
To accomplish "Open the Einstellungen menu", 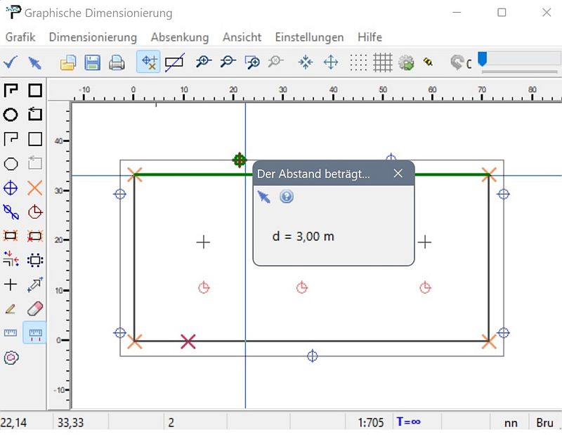I will (309, 37).
